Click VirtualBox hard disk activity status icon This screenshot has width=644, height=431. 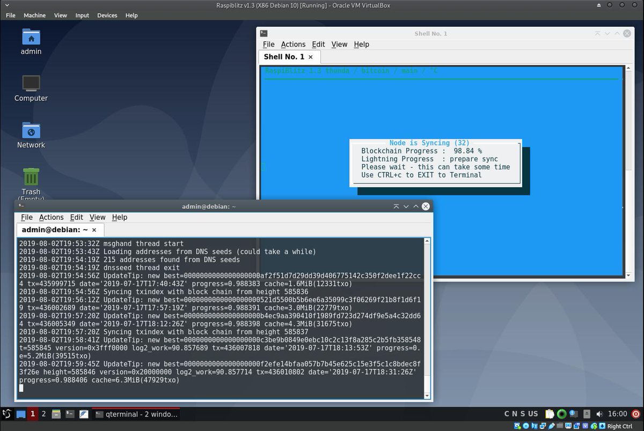(517, 426)
